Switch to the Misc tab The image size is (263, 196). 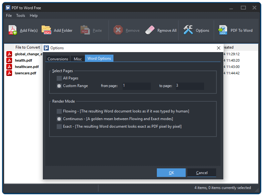(78, 59)
